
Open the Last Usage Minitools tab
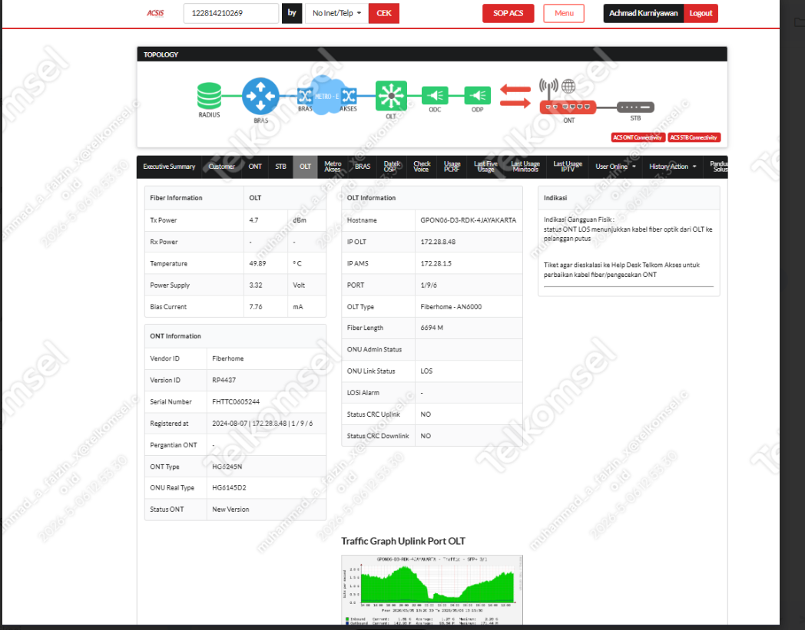click(525, 167)
